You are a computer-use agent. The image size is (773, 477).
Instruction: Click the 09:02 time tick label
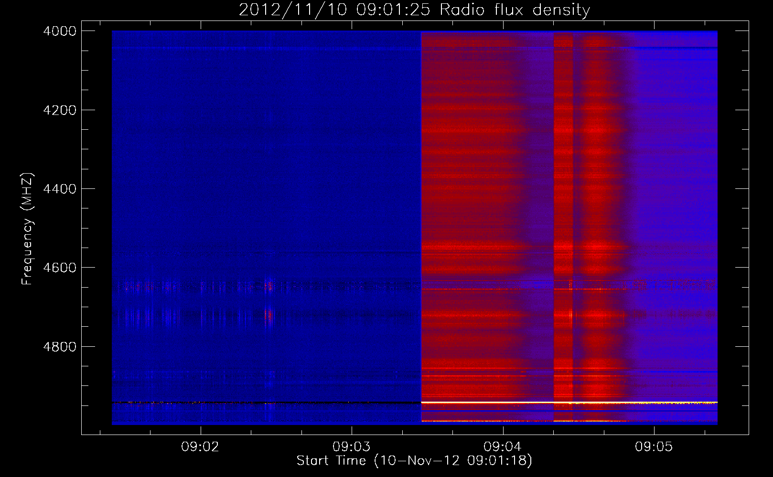click(201, 446)
